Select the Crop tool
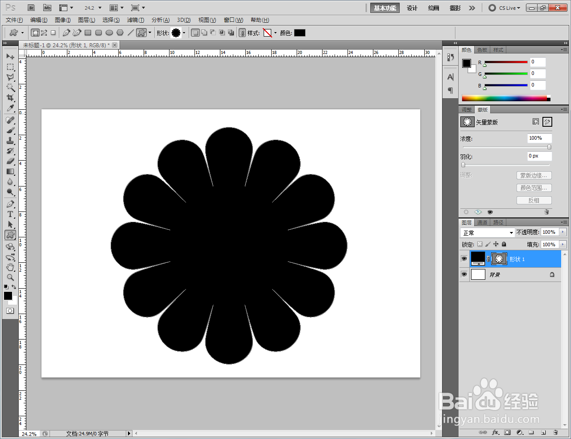The image size is (571, 439). [10, 98]
